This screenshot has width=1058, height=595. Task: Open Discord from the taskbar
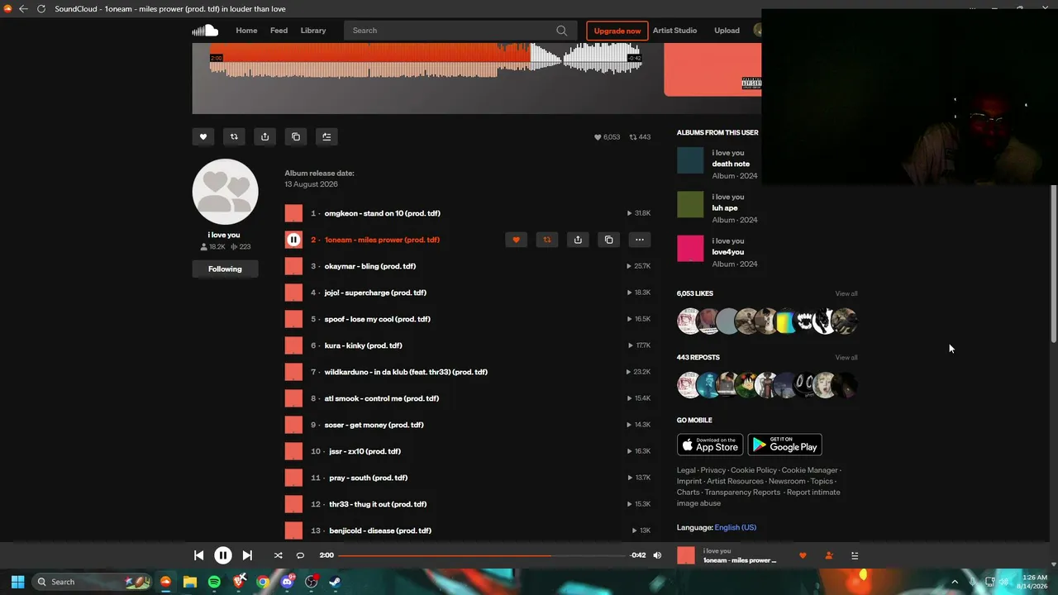287,582
